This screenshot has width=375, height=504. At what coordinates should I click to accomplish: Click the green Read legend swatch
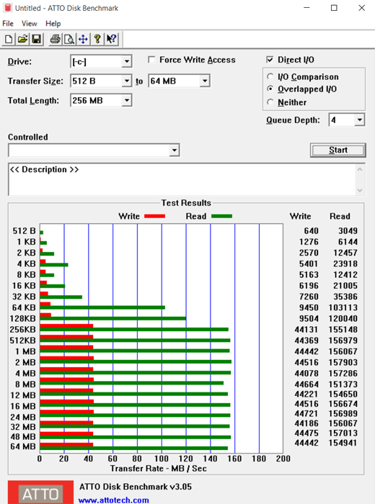(x=221, y=216)
